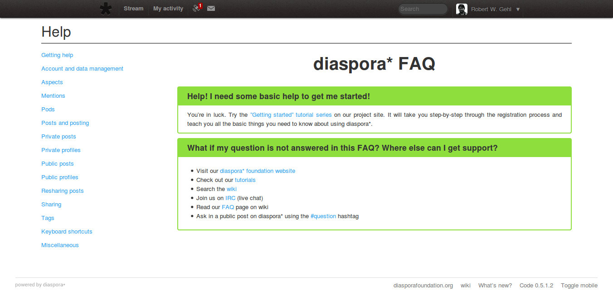Open Resharing posts help section

coord(63,191)
